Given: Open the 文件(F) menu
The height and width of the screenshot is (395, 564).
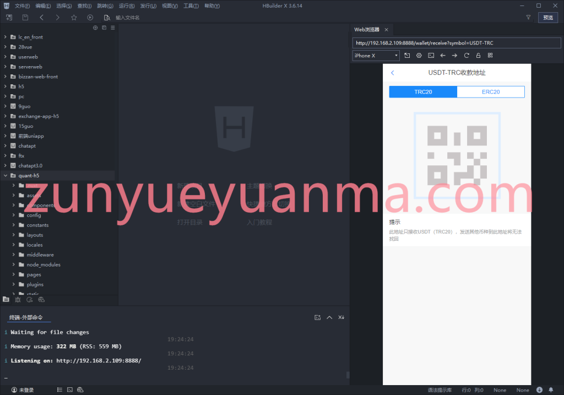Looking at the screenshot, I should 22,6.
